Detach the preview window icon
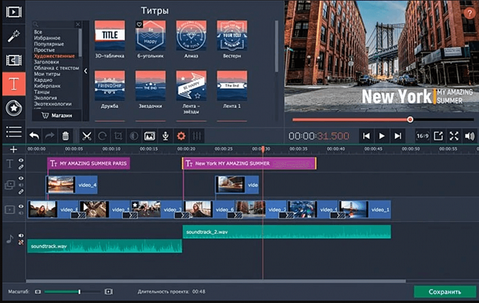 pyautogui.click(x=438, y=136)
